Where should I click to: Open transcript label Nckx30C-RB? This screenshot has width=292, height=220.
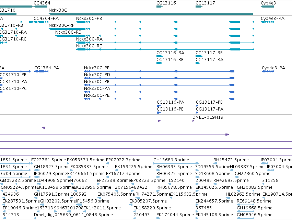pos(89,19)
